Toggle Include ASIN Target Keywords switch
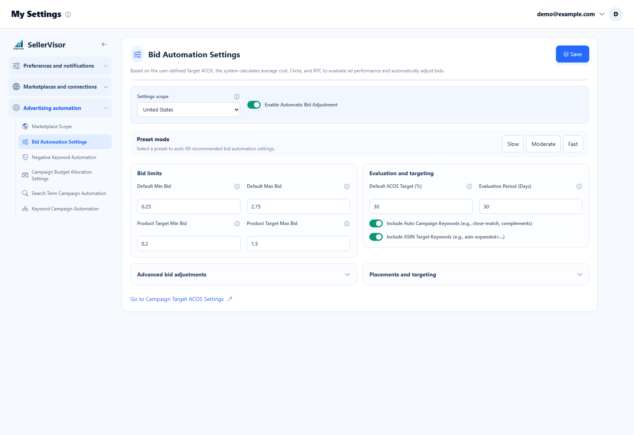 pyautogui.click(x=376, y=237)
